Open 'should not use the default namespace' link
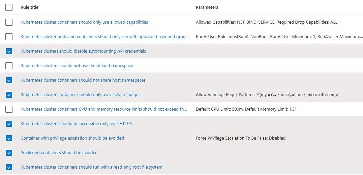The height and width of the screenshot is (175, 363). coord(77,66)
